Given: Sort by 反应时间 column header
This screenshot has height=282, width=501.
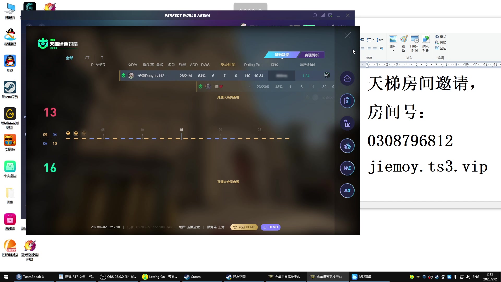Looking at the screenshot, I should tap(228, 65).
